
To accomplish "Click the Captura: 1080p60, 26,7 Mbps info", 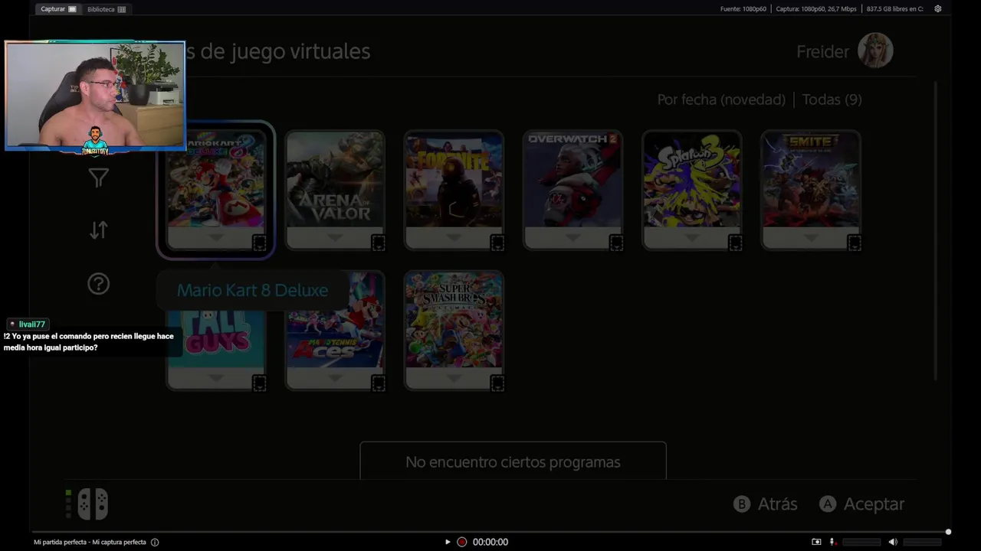I will (816, 9).
